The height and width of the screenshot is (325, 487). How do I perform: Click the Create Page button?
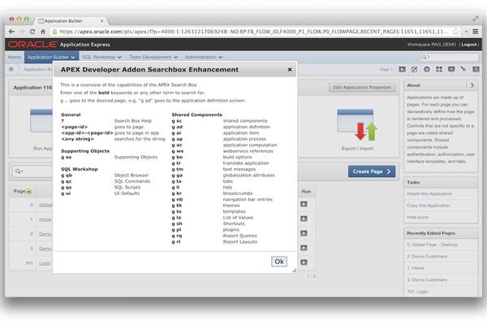click(x=372, y=171)
